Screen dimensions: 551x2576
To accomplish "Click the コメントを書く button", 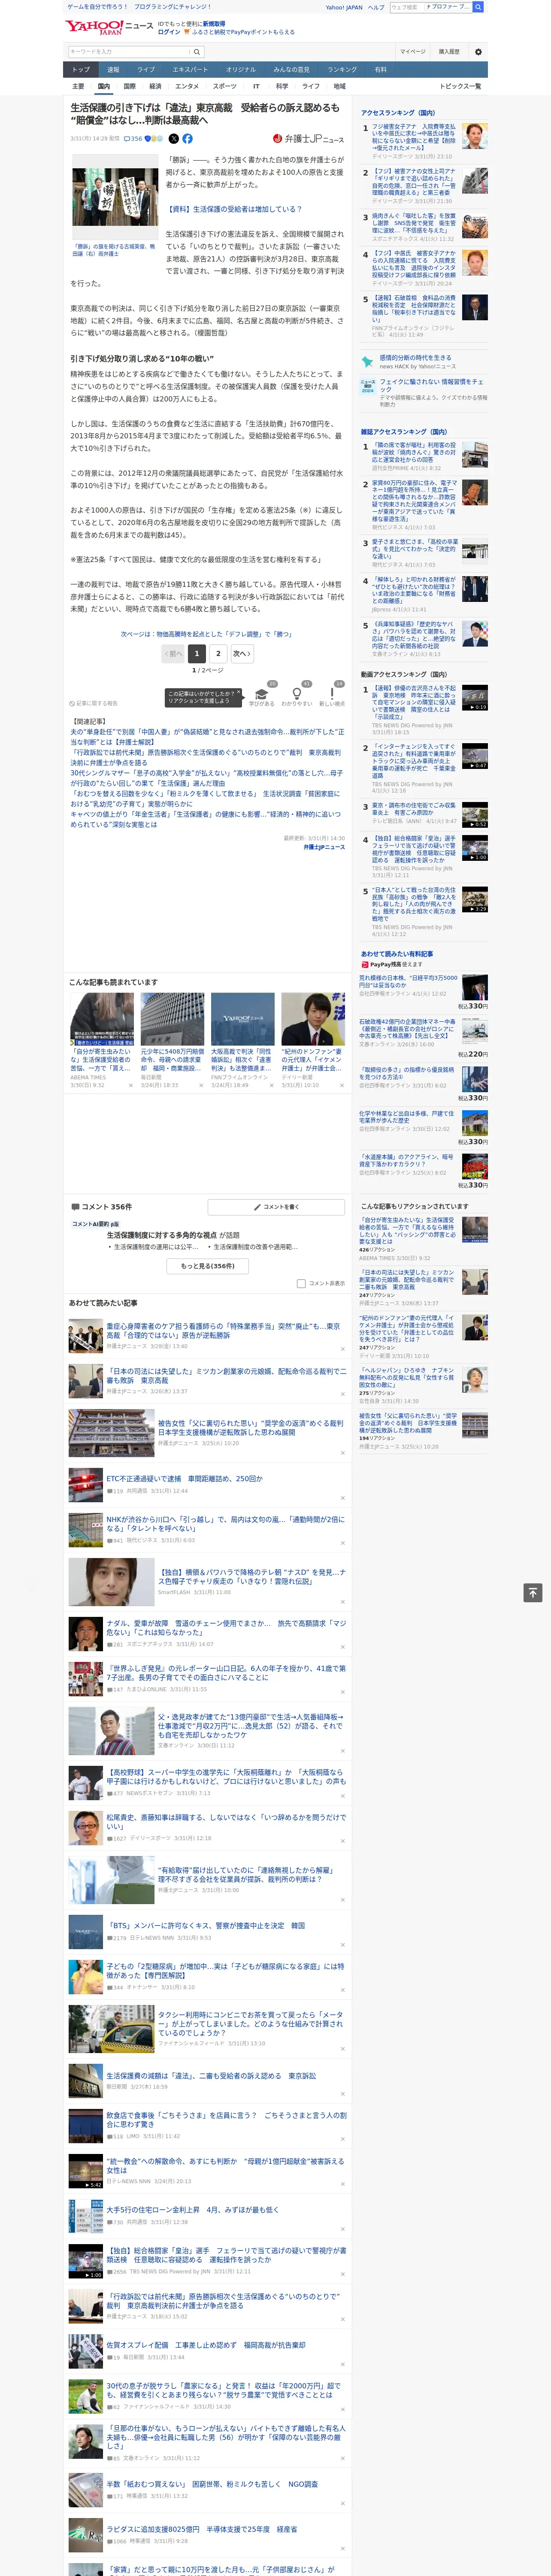I will coord(276,1207).
